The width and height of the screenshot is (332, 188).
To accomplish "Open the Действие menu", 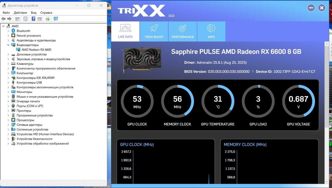I will (20, 13).
